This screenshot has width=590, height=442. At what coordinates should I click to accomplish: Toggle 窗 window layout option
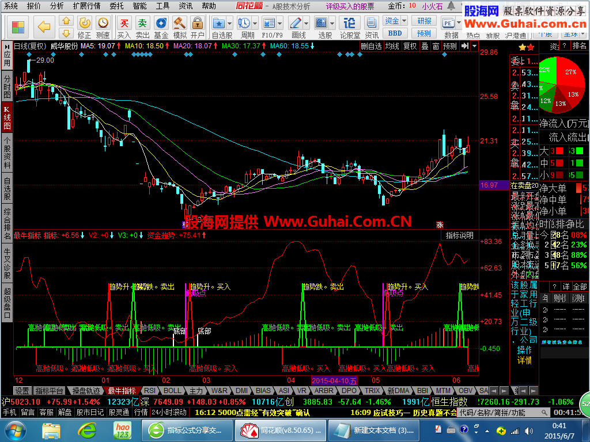click(436, 46)
